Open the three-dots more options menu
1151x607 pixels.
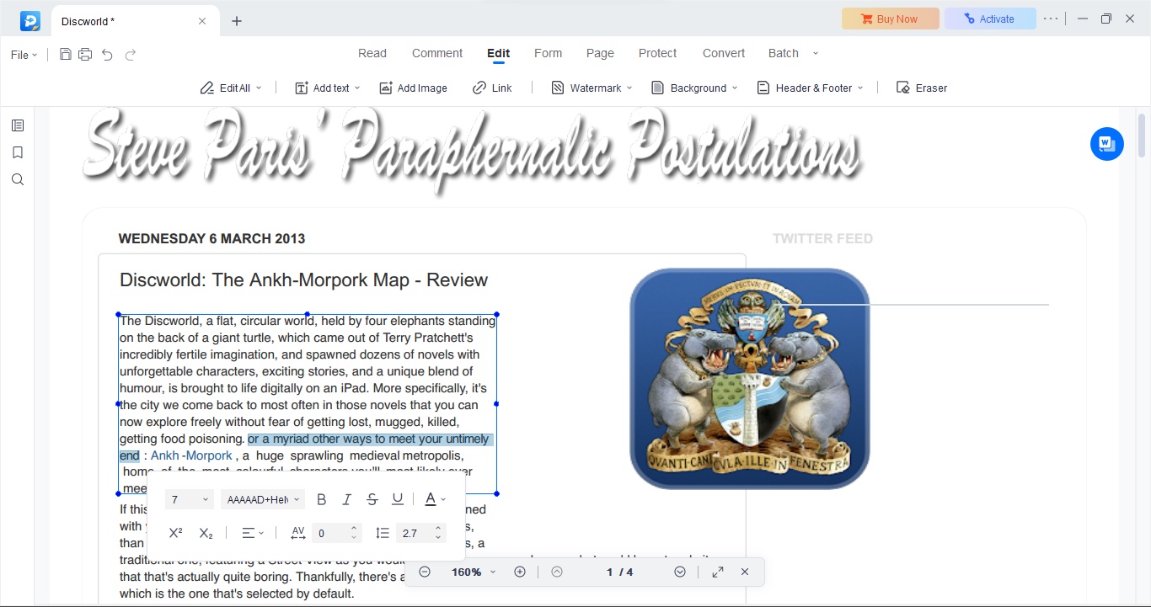[x=1051, y=19]
